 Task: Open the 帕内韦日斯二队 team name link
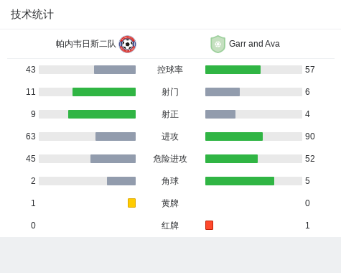click(x=86, y=44)
